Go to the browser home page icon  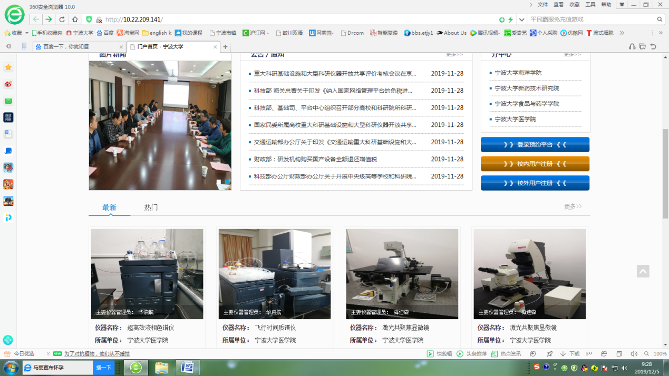pos(75,19)
